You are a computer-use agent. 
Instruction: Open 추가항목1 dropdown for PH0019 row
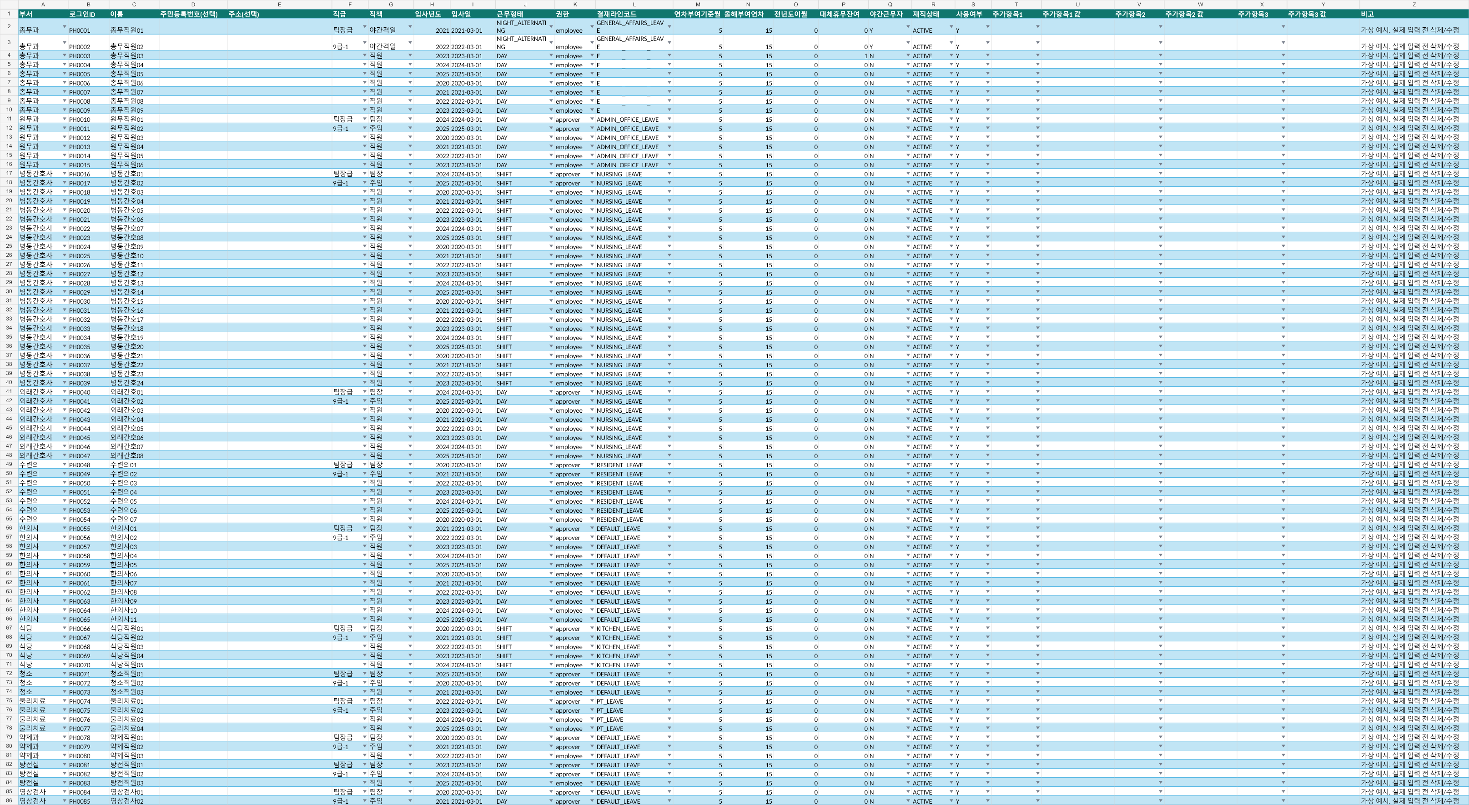pyautogui.click(x=1038, y=200)
